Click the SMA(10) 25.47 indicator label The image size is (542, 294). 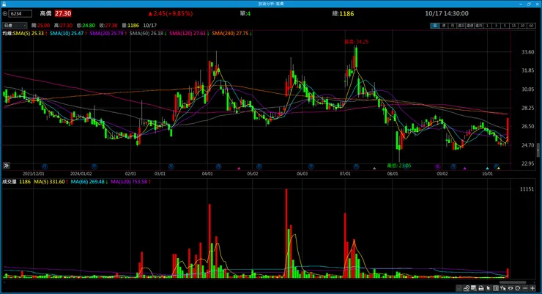pyautogui.click(x=67, y=34)
